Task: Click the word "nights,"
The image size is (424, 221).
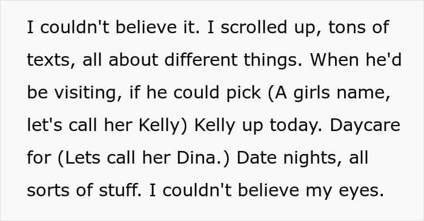Action: click(313, 158)
